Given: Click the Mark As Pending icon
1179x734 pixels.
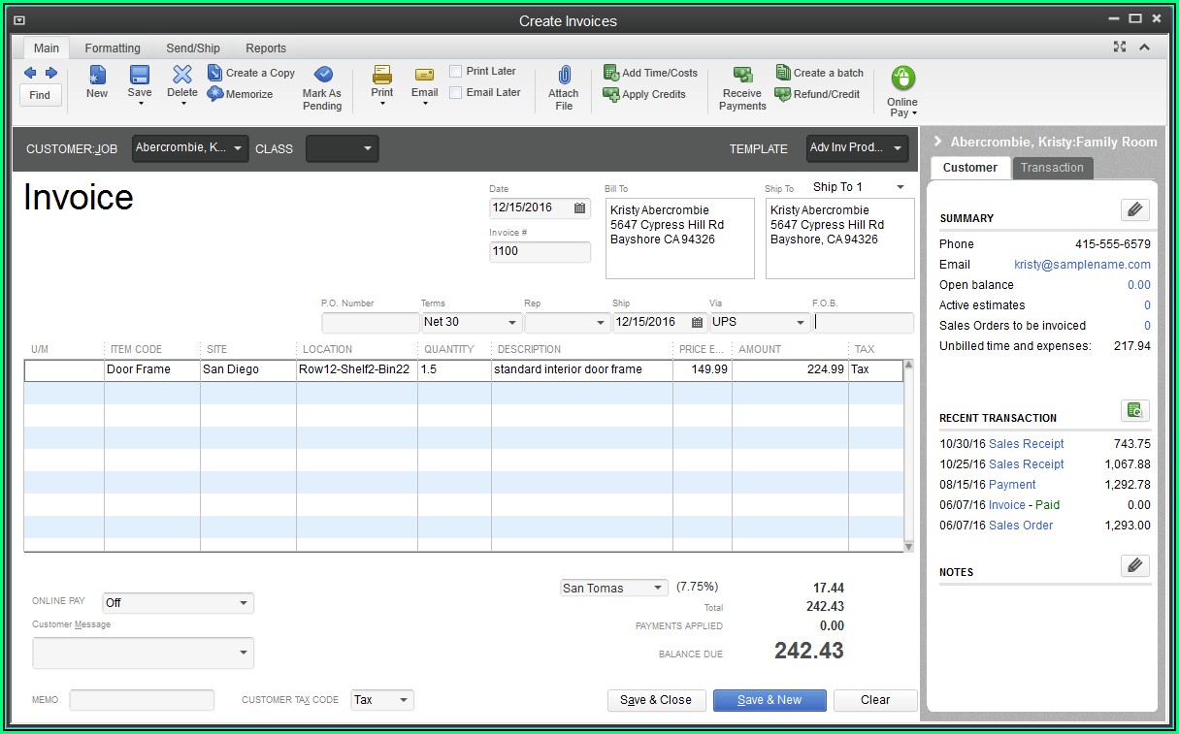Looking at the screenshot, I should tap(322, 76).
